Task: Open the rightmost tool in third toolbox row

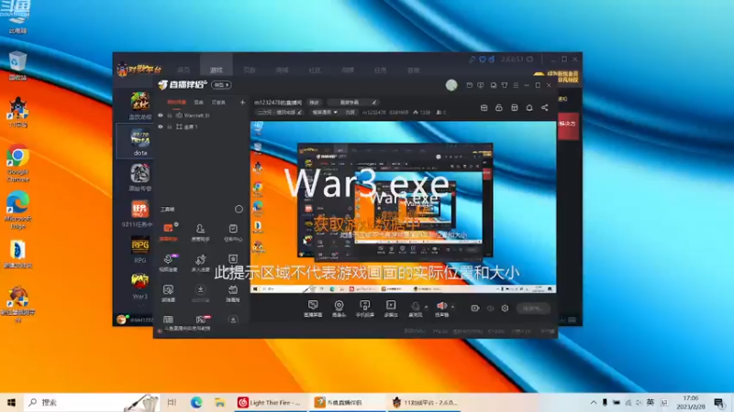Action: 233,294
